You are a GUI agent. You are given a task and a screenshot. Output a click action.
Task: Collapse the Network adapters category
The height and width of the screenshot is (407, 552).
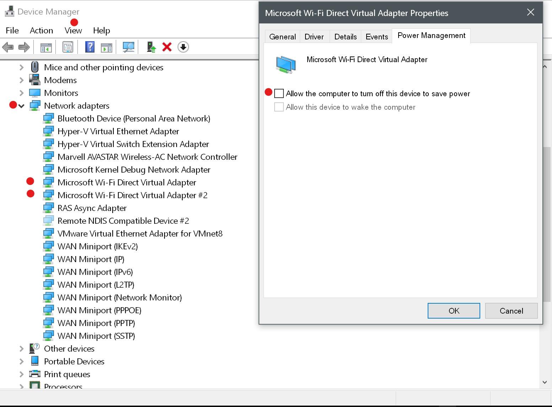(21, 106)
